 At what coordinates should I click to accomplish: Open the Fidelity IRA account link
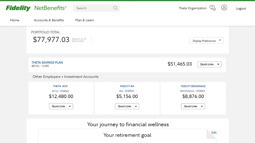[x=127, y=86]
